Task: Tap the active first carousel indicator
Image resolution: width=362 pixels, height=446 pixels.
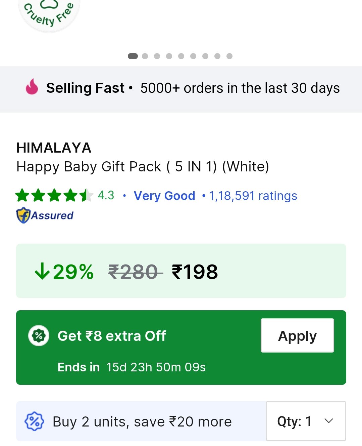Action: (x=133, y=56)
